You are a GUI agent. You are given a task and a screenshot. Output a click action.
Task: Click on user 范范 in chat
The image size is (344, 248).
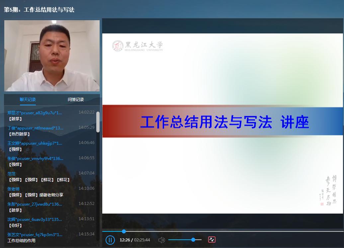point(12,174)
